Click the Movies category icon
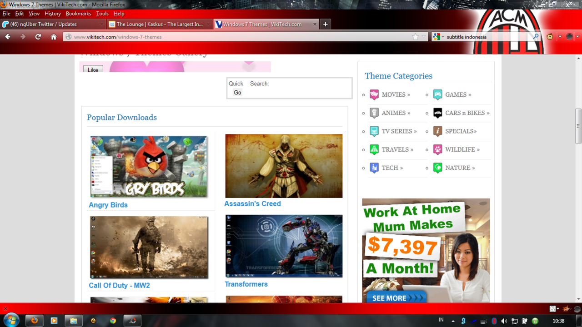Image resolution: width=582 pixels, height=327 pixels. [x=374, y=94]
